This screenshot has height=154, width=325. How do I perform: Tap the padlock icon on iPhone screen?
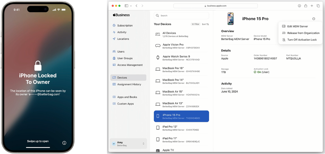tap(38, 66)
